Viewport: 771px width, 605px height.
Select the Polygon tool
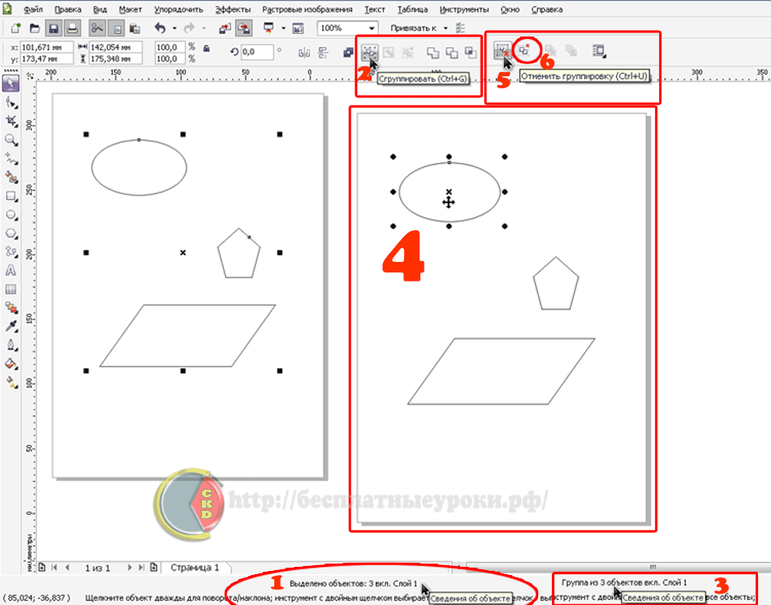coord(11,234)
